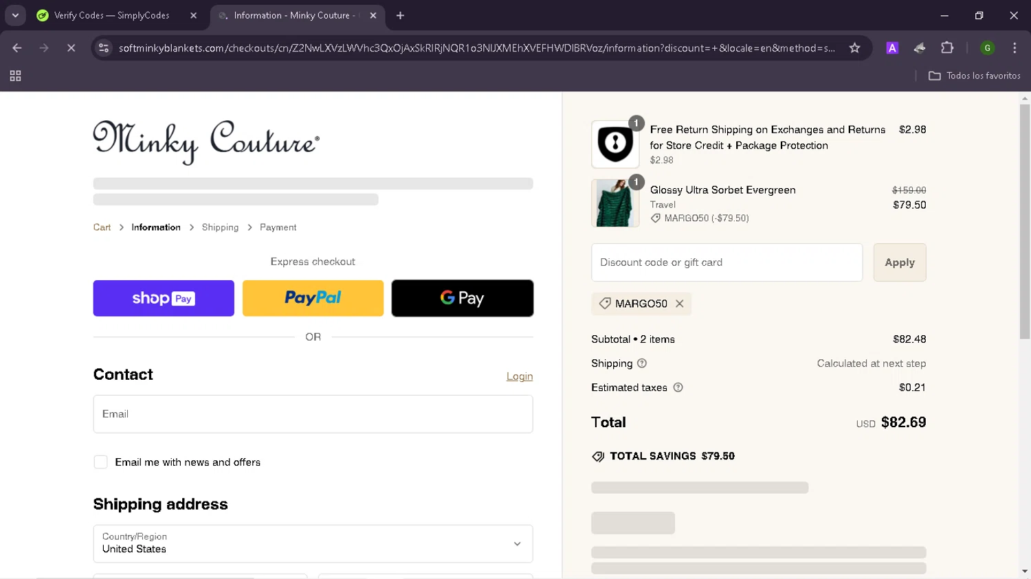Image resolution: width=1031 pixels, height=579 pixels.
Task: Click the Subtotal 2 items label
Action: click(633, 339)
